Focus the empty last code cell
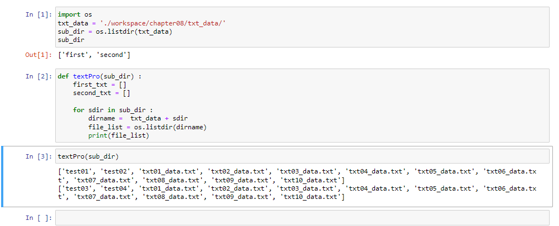Screen dimensions: 559x226 302,218
